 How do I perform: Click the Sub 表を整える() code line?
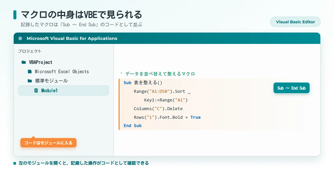click(x=143, y=83)
